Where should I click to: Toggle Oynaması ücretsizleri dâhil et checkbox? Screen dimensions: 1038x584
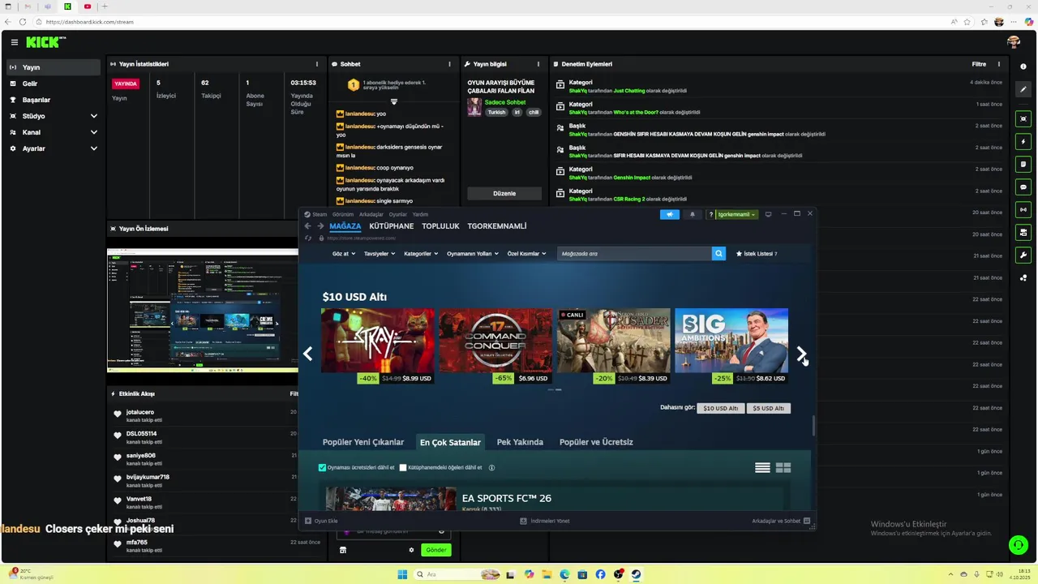coord(322,468)
